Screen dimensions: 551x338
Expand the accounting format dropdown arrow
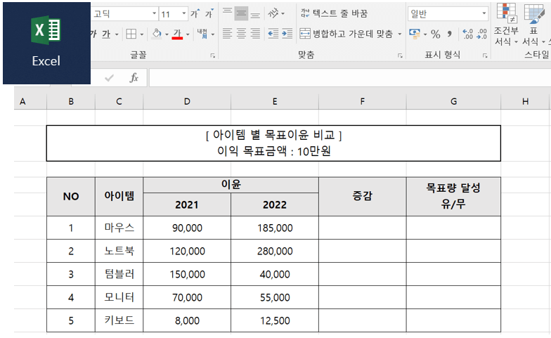point(425,34)
